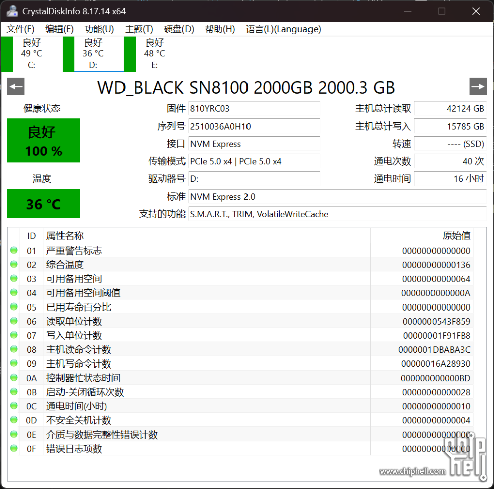Click the 良好 100 % health status button
Image resolution: width=494 pixels, height=489 pixels.
(x=43, y=141)
